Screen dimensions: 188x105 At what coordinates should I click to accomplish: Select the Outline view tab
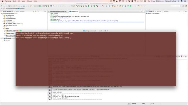tap(150, 11)
